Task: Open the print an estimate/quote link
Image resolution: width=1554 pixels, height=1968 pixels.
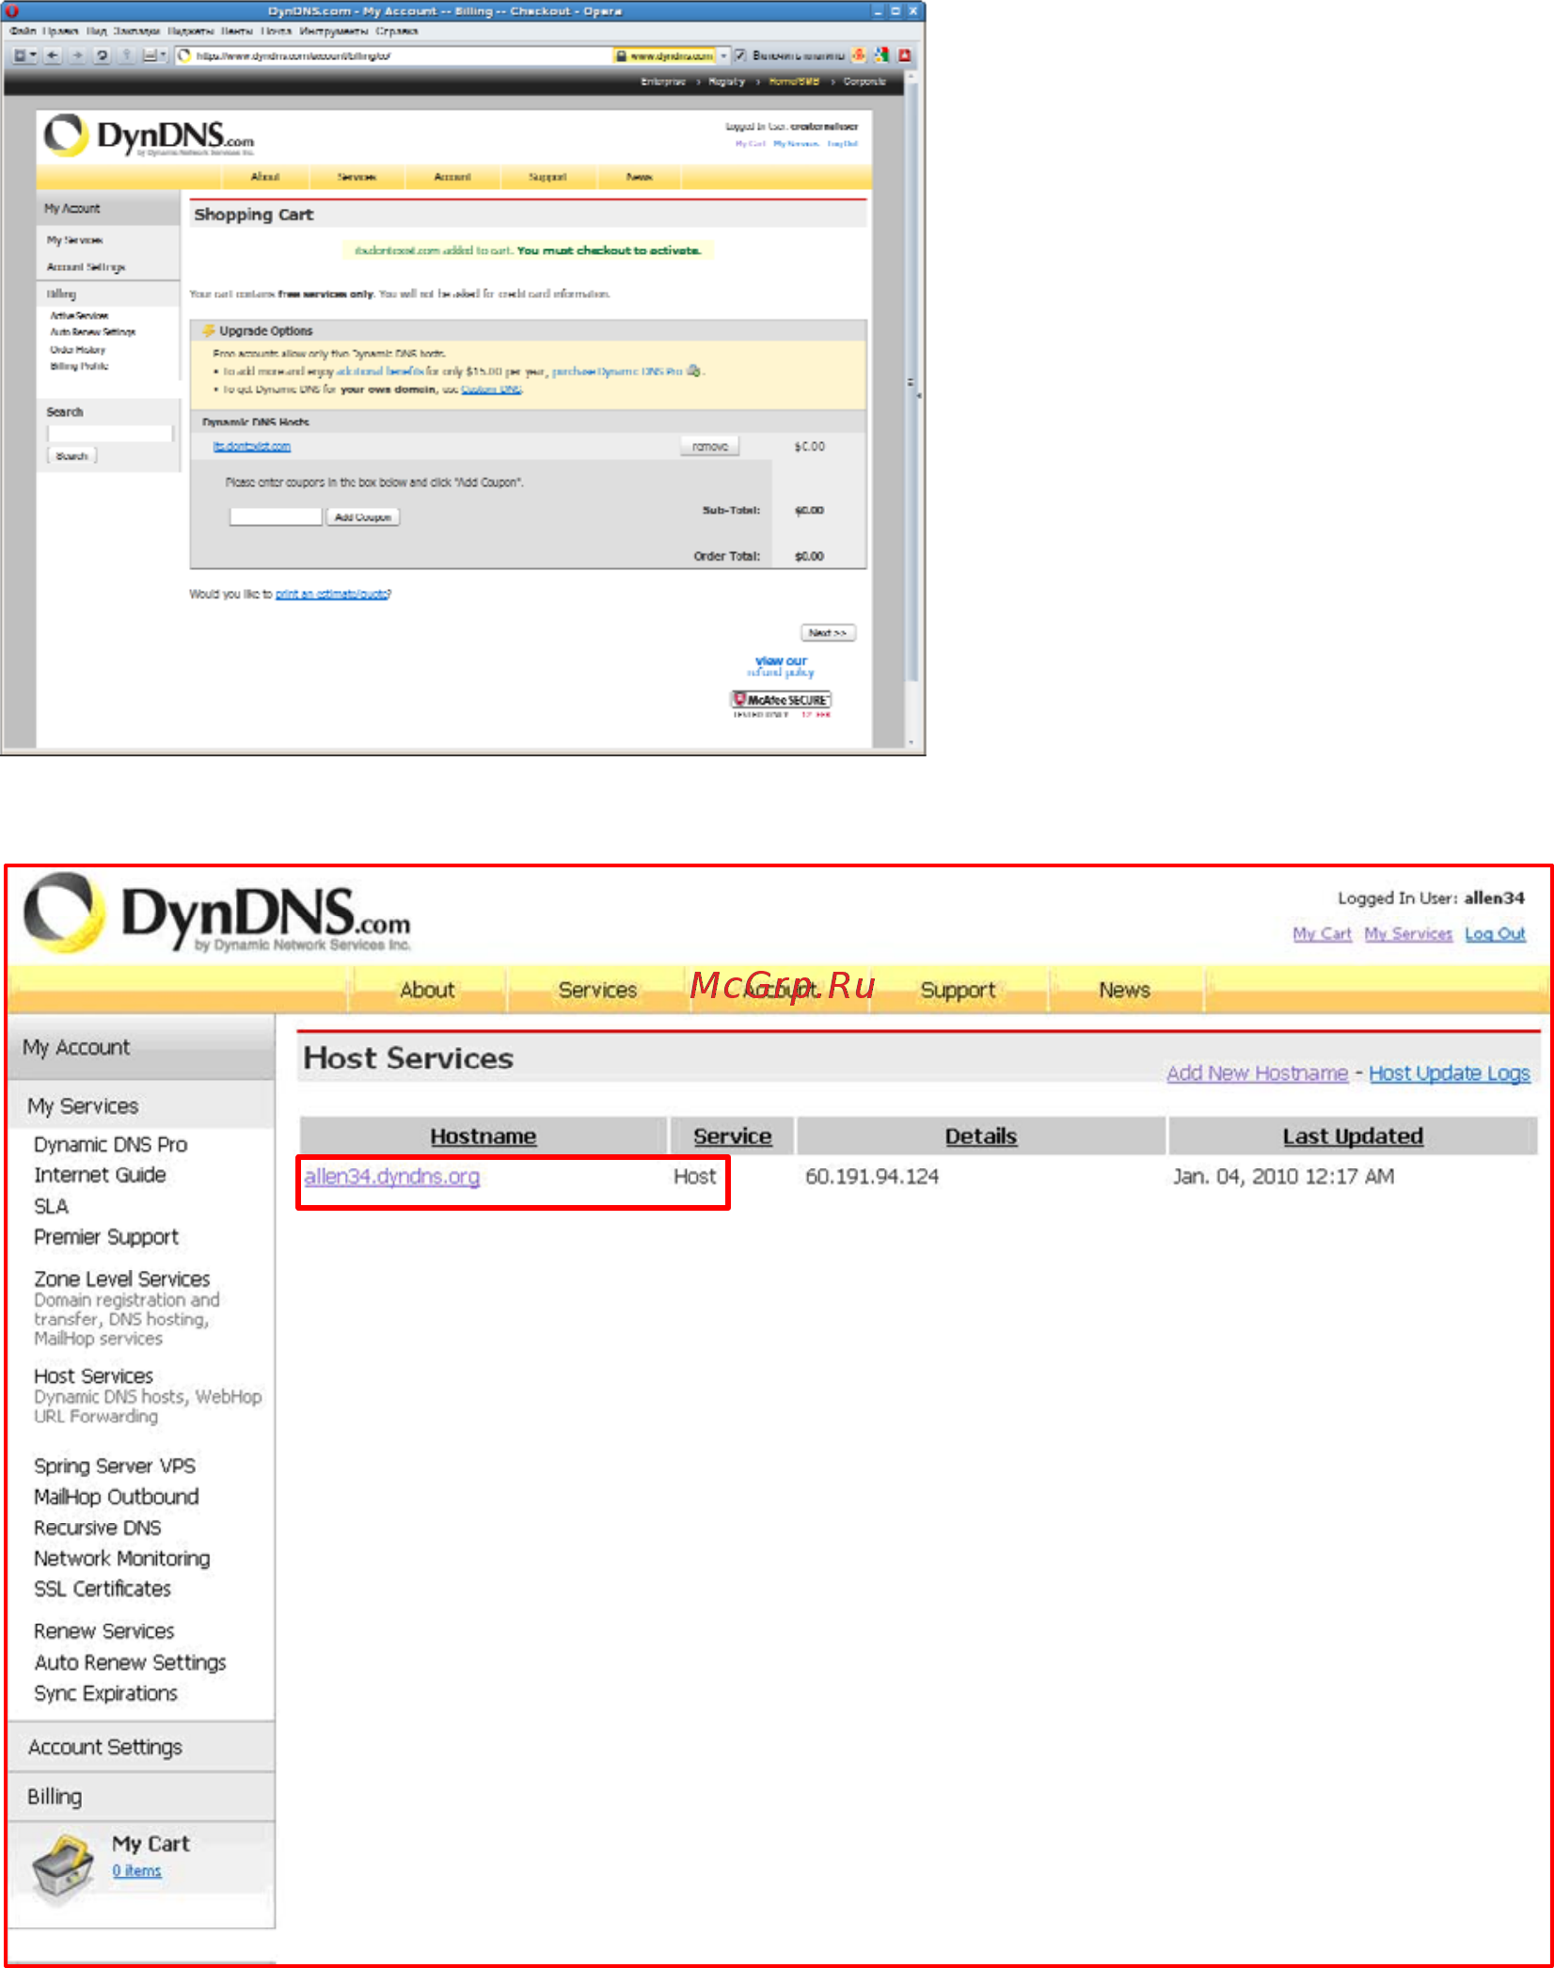Action: (x=332, y=595)
